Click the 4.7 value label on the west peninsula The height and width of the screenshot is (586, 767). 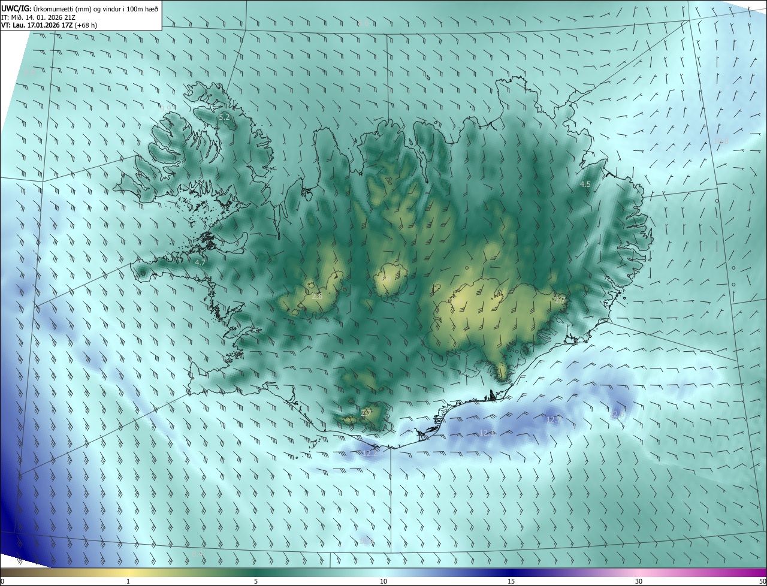pyautogui.click(x=200, y=262)
